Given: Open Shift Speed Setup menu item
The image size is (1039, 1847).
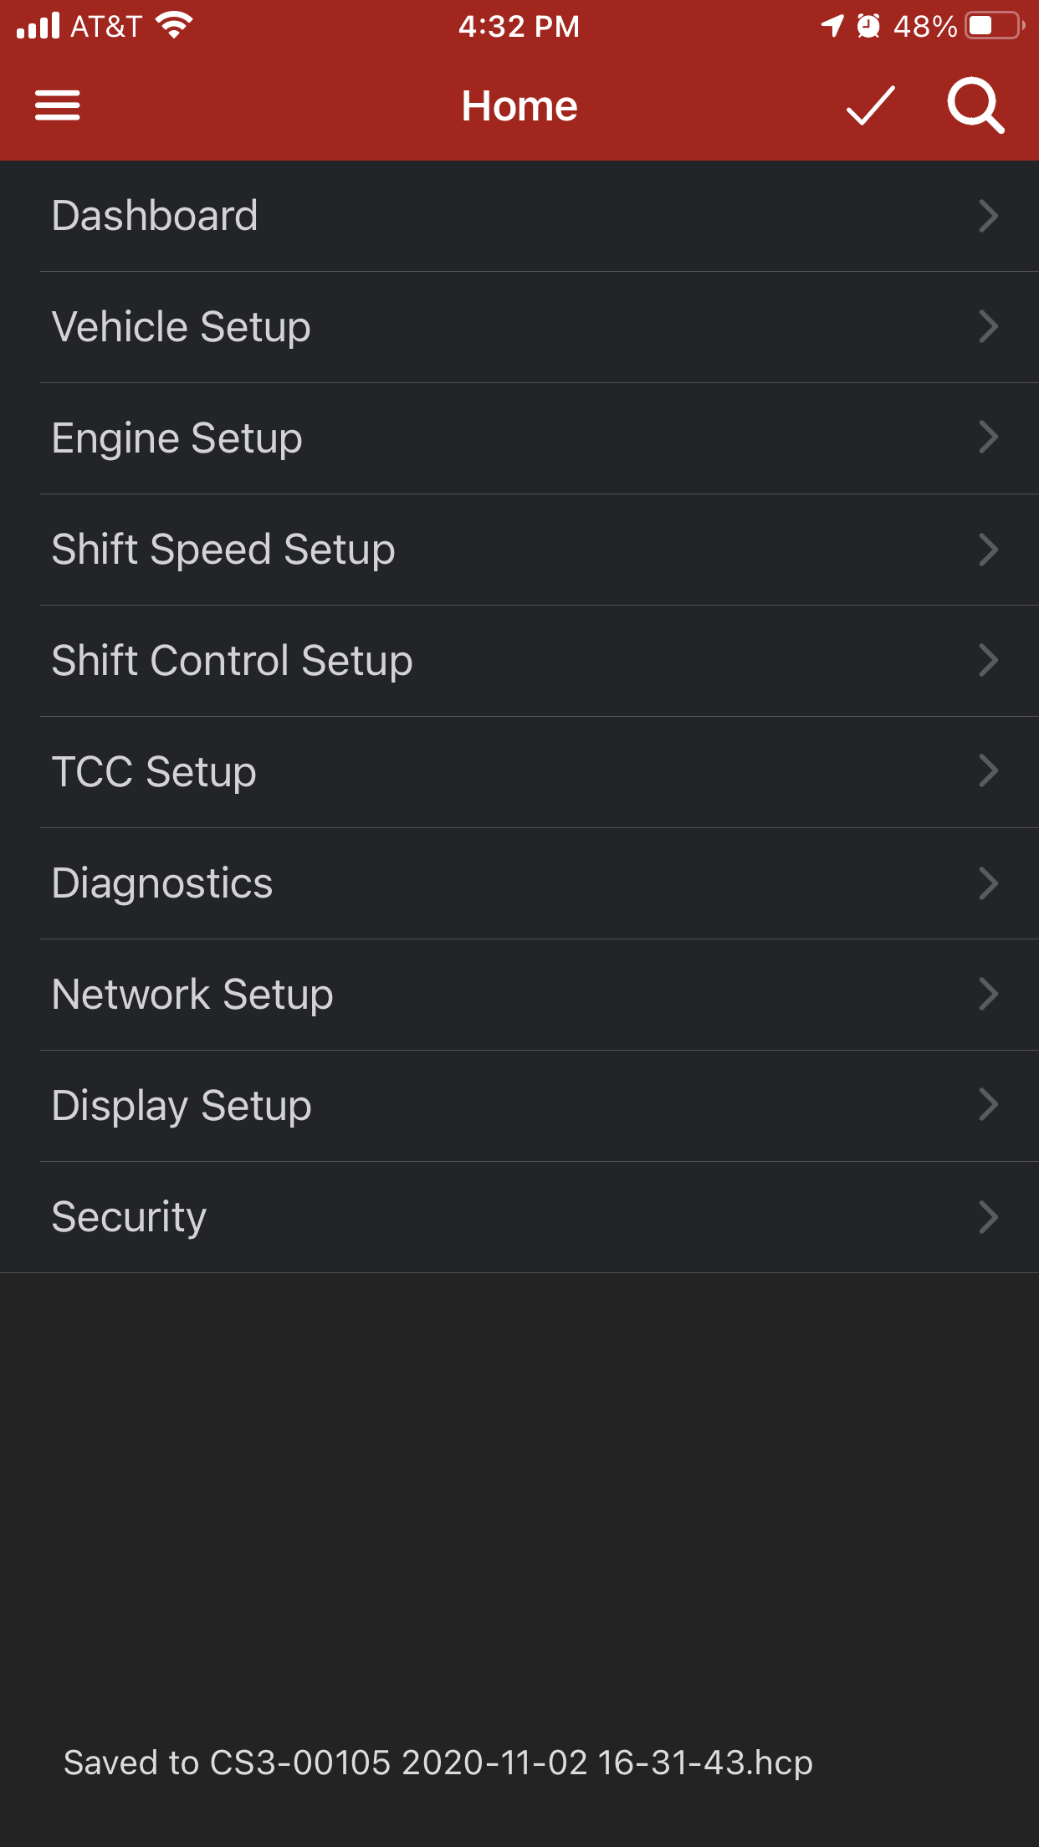Looking at the screenshot, I should pos(223,550).
